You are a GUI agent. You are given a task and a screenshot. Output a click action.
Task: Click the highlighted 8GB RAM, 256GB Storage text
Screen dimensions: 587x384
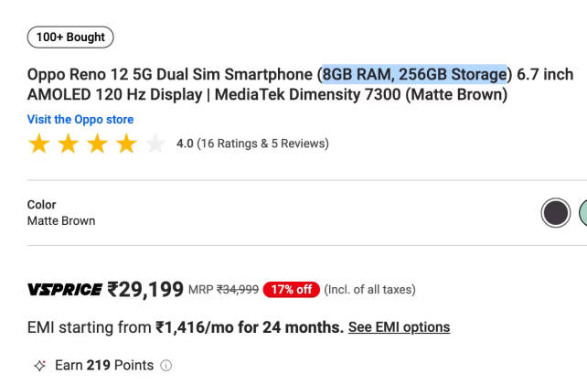415,74
